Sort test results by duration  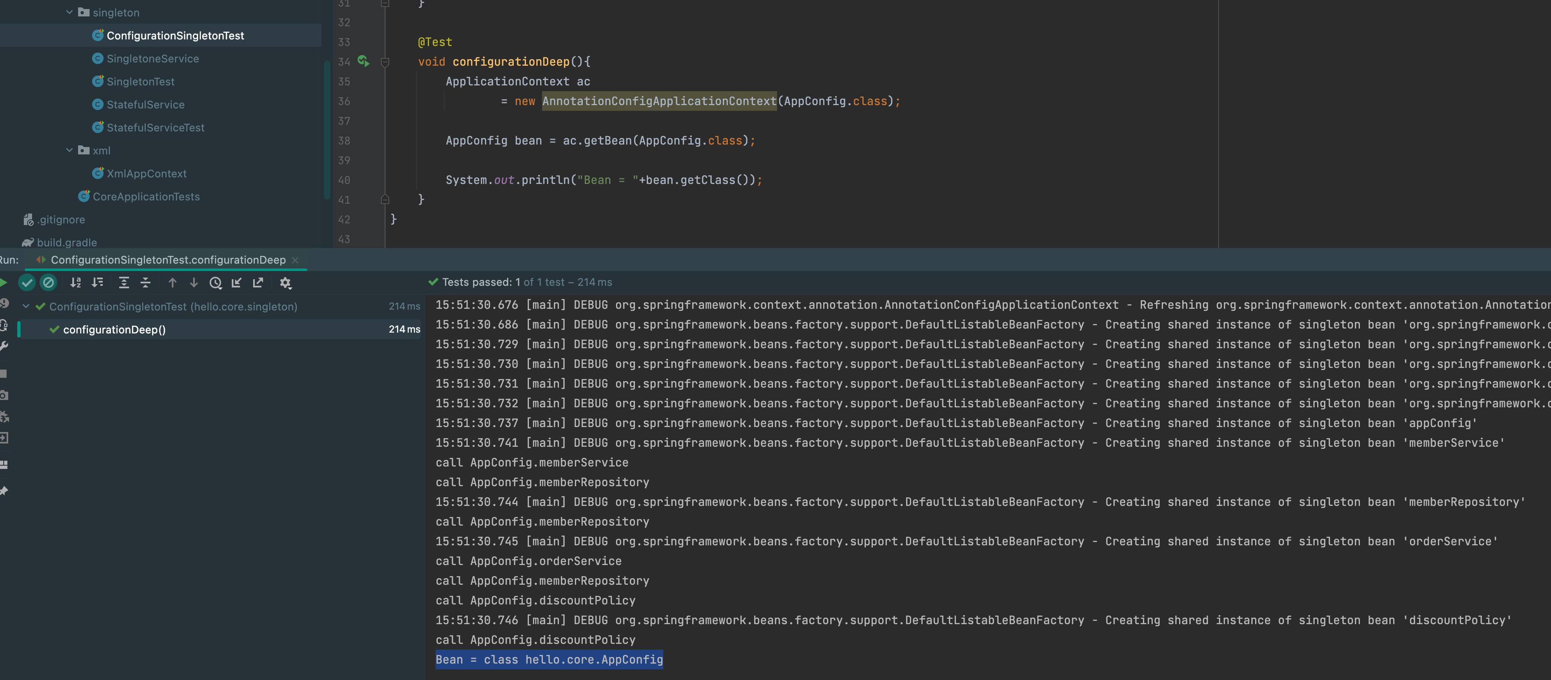tap(97, 282)
